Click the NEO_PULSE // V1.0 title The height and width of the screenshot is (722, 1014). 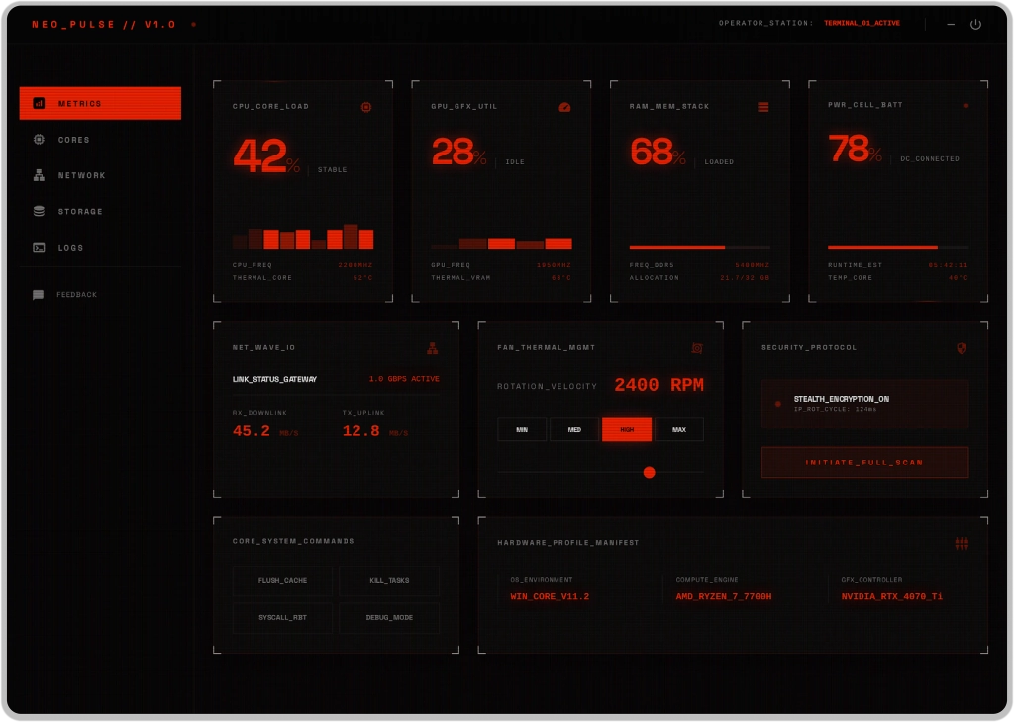[103, 25]
